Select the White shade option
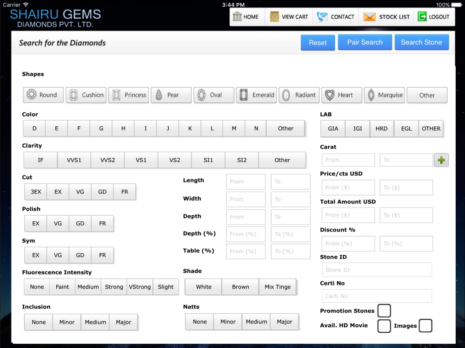This screenshot has width=465, height=348. pyautogui.click(x=204, y=287)
